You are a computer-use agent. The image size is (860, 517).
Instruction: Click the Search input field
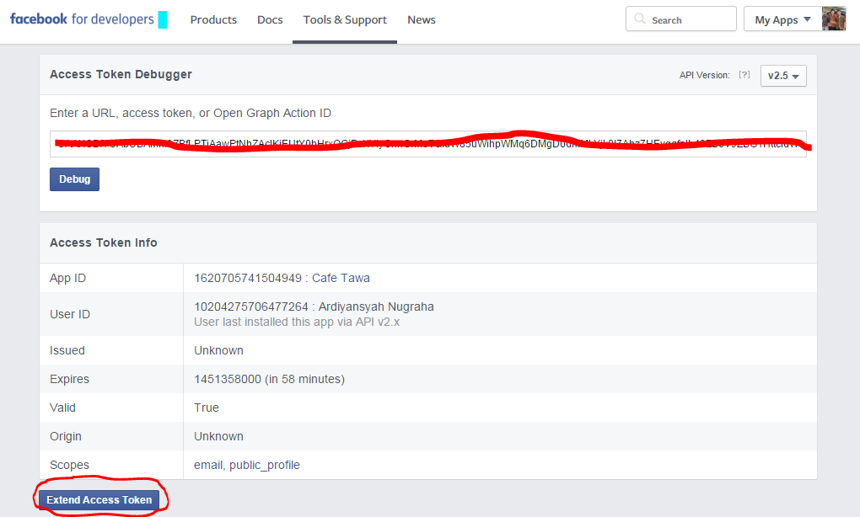680,19
